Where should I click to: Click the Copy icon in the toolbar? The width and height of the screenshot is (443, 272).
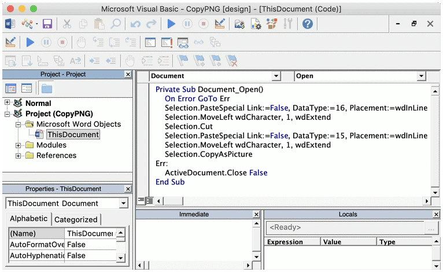(x=83, y=24)
